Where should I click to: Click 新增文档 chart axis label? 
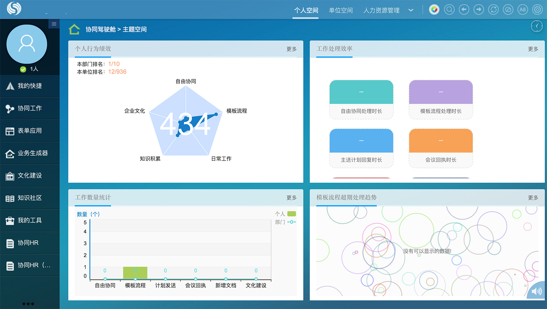[x=226, y=285]
